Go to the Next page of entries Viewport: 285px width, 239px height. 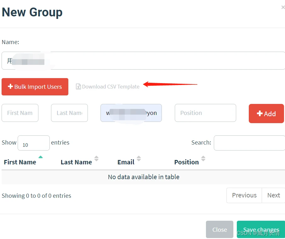tap(273, 195)
